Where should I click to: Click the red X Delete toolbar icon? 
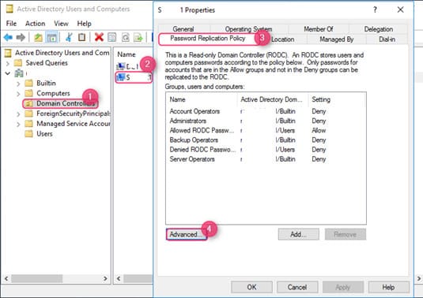click(x=99, y=37)
